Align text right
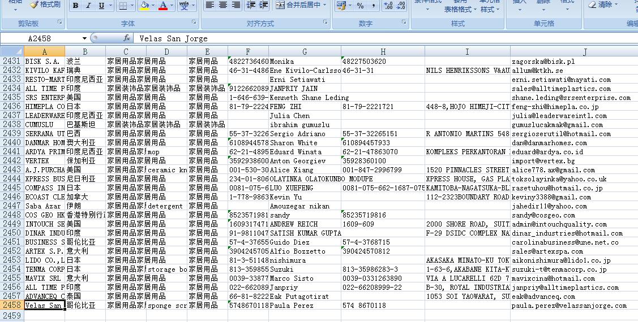Screen dimensions: 638x322 click(236, 5)
